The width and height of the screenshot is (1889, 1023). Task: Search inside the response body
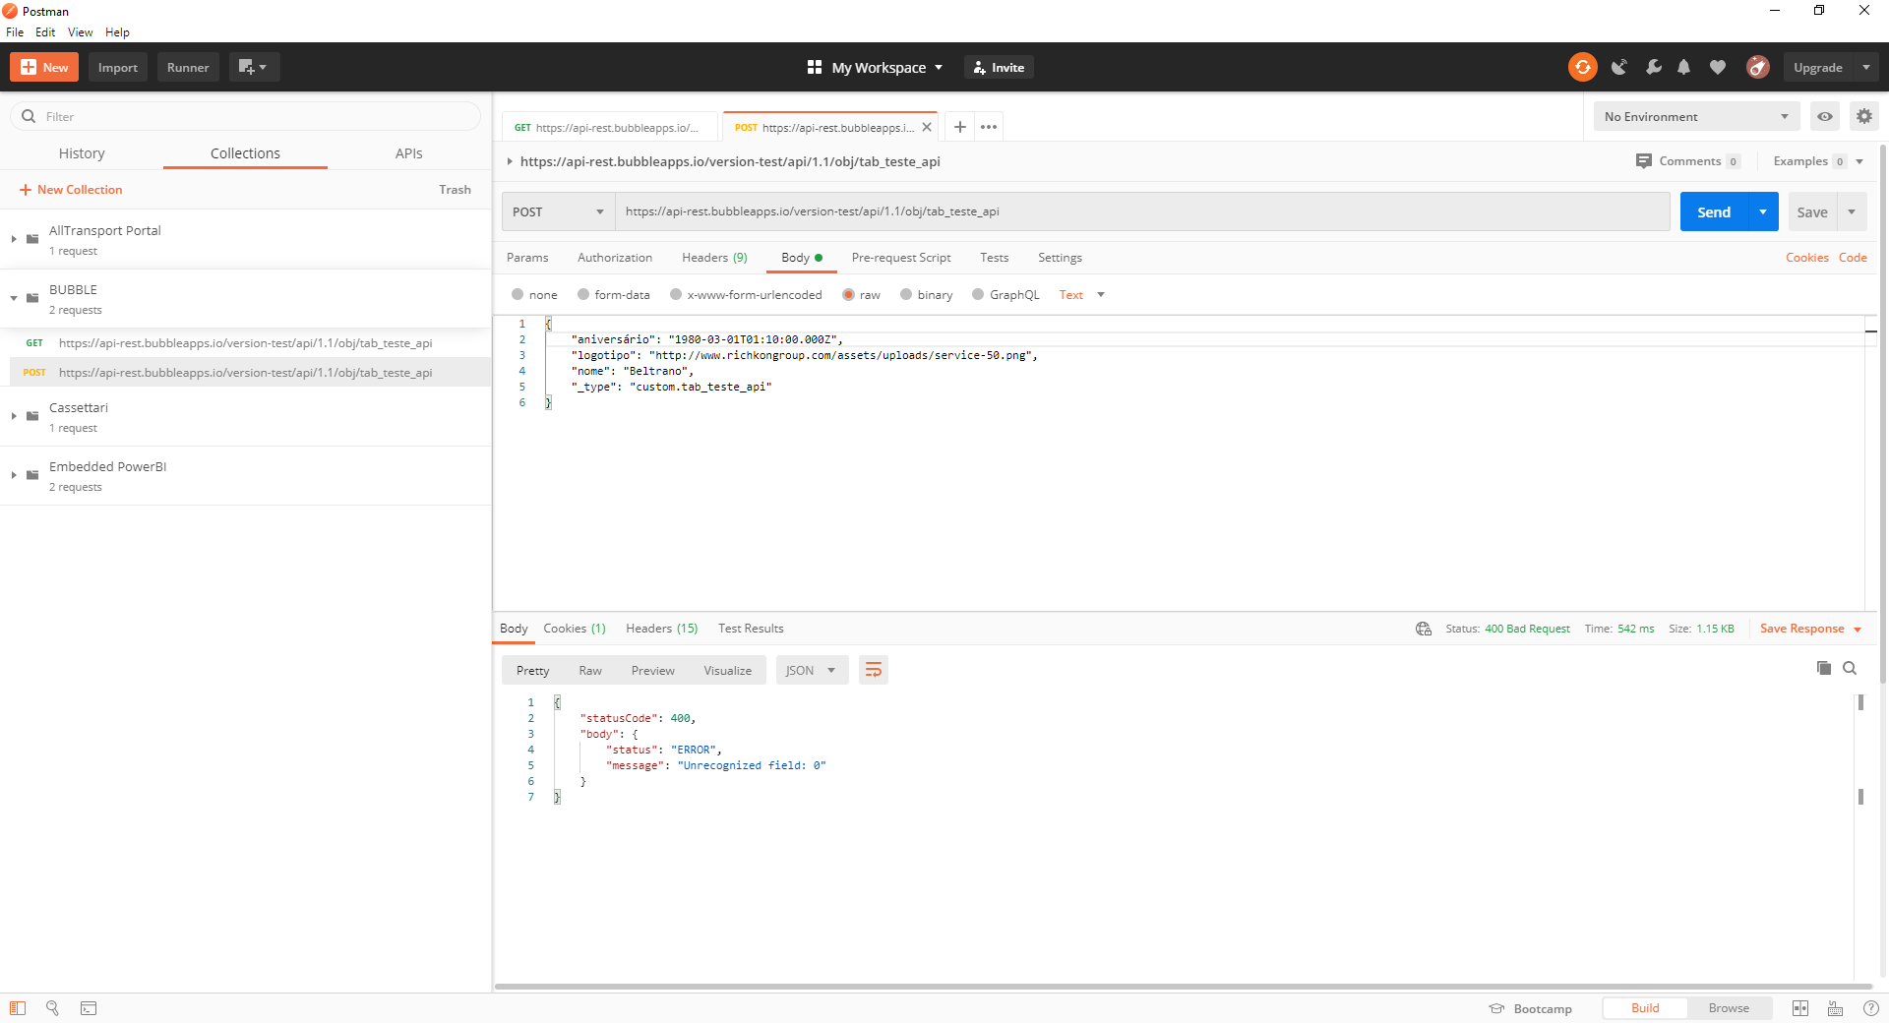1850,668
